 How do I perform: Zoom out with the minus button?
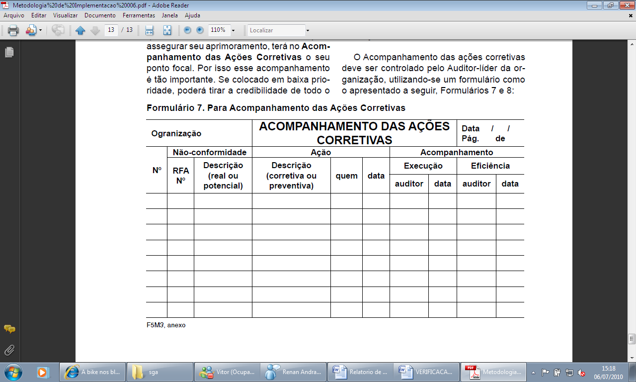pyautogui.click(x=188, y=30)
